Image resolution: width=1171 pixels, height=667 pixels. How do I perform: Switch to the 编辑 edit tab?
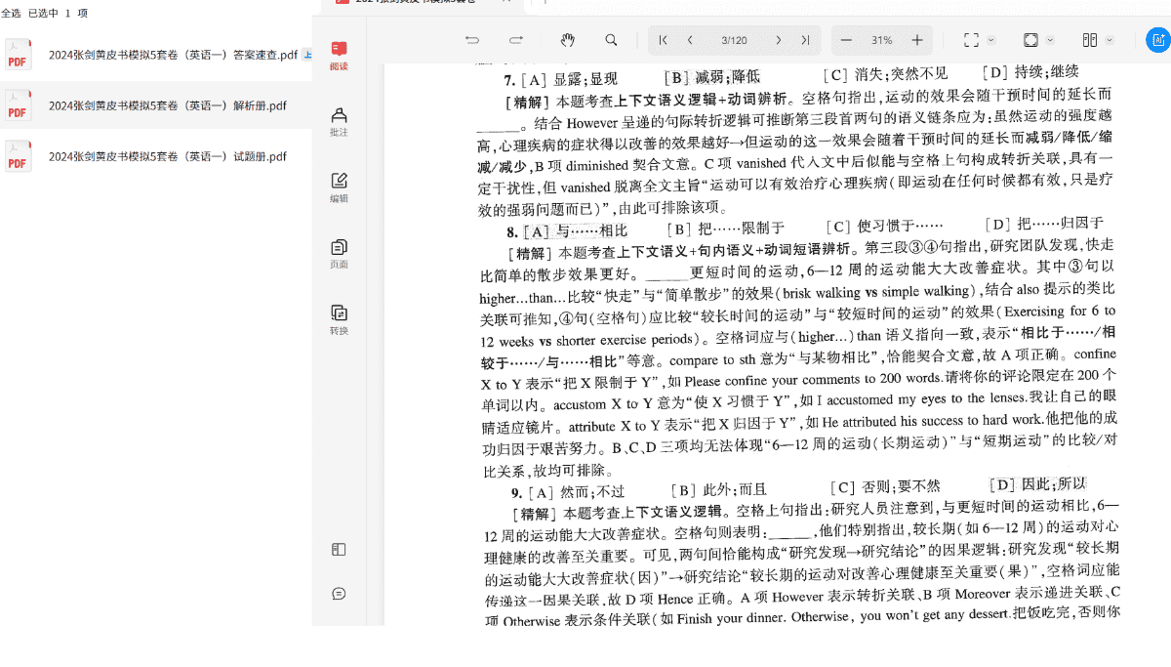click(339, 187)
